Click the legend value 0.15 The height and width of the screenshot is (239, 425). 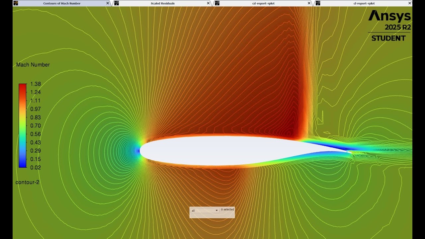click(x=35, y=159)
